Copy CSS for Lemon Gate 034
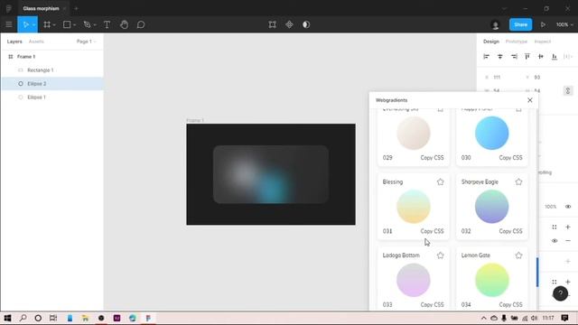The width and height of the screenshot is (578, 325). tap(510, 305)
